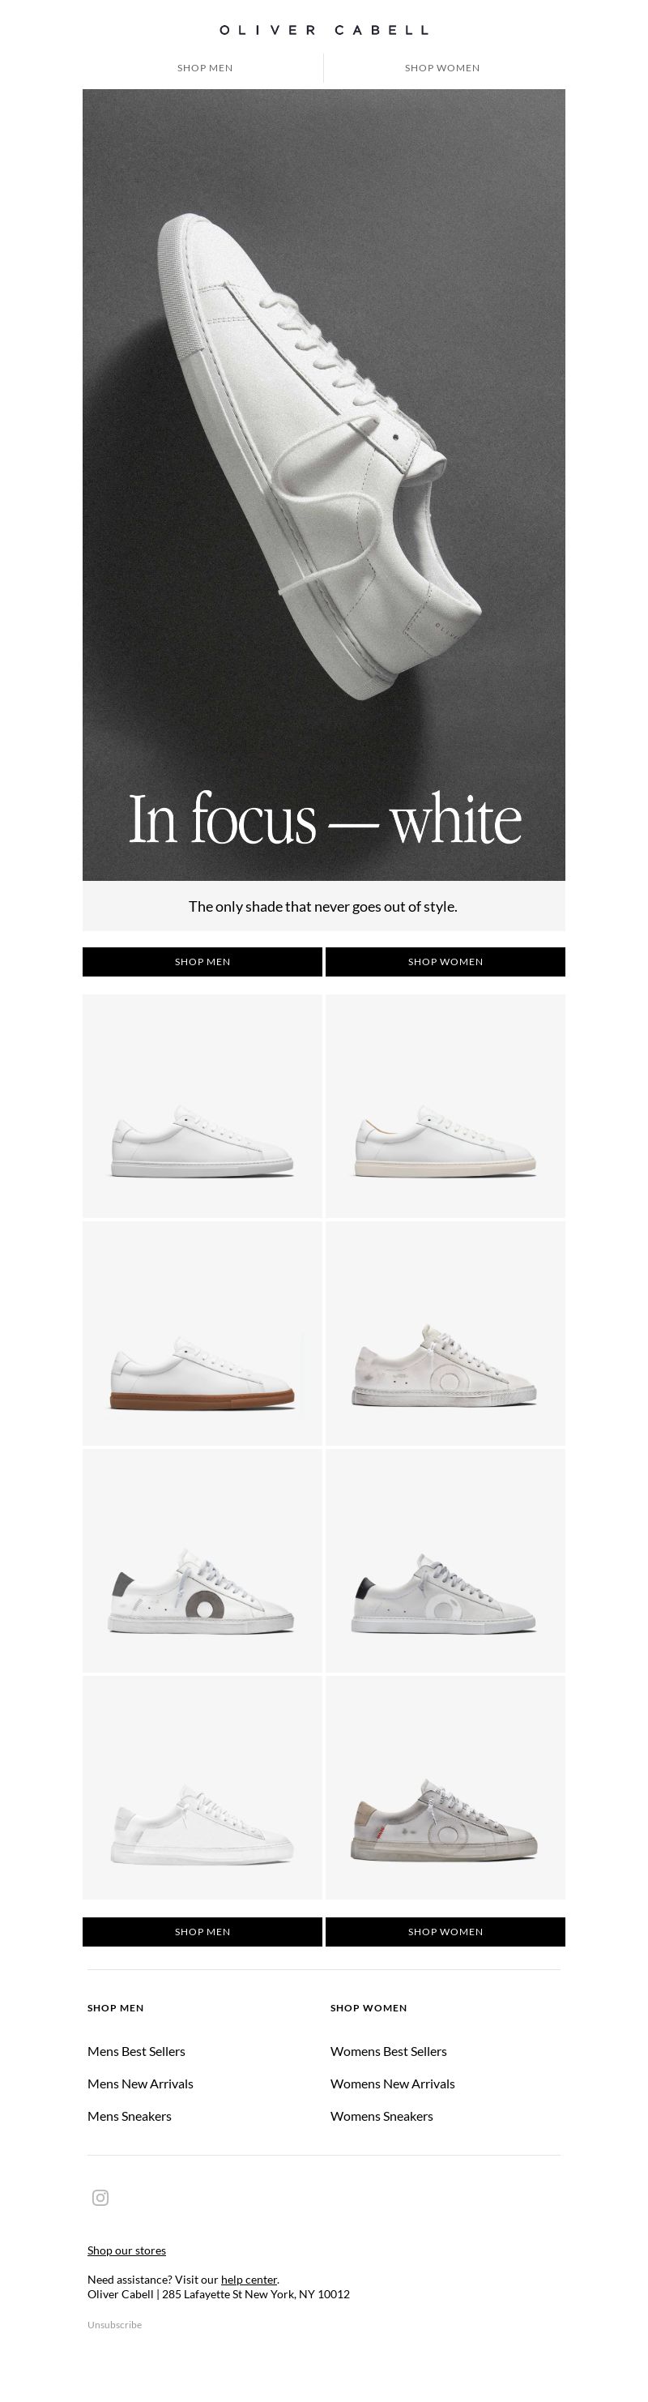Open the sneaker with gray circle logo
648x2402 pixels.
coord(202,1560)
